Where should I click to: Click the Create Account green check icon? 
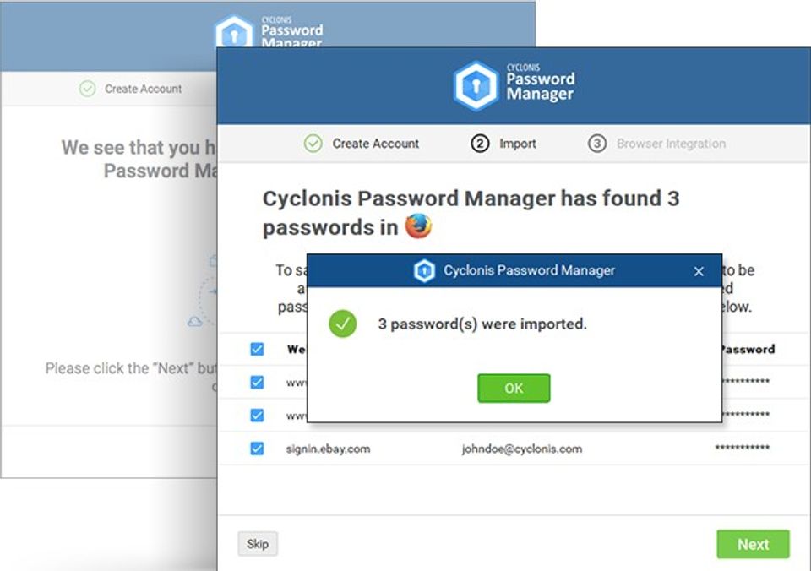click(x=313, y=144)
